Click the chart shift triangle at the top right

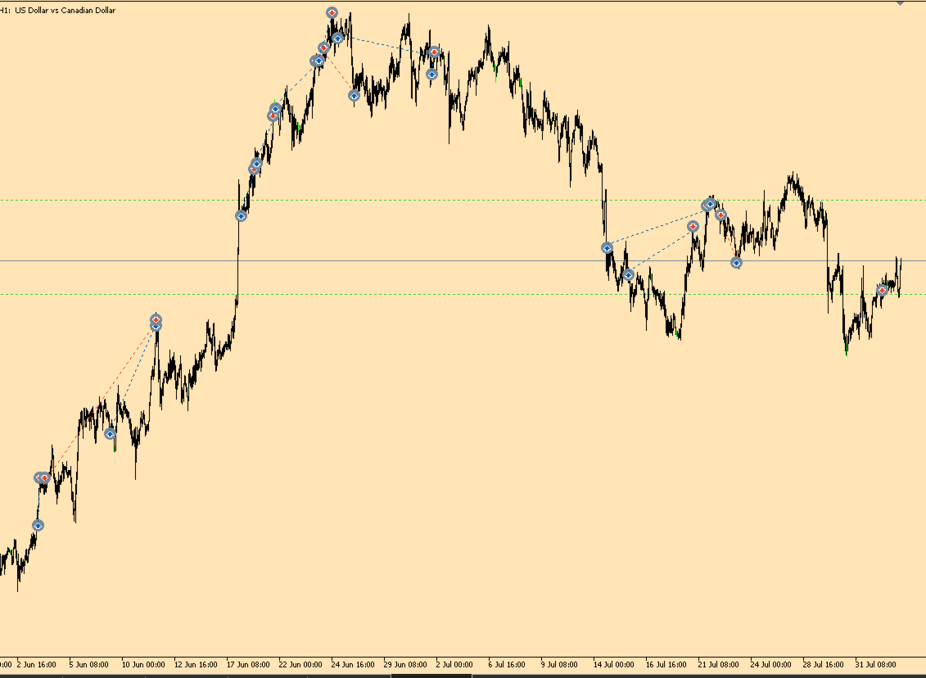(x=901, y=3)
